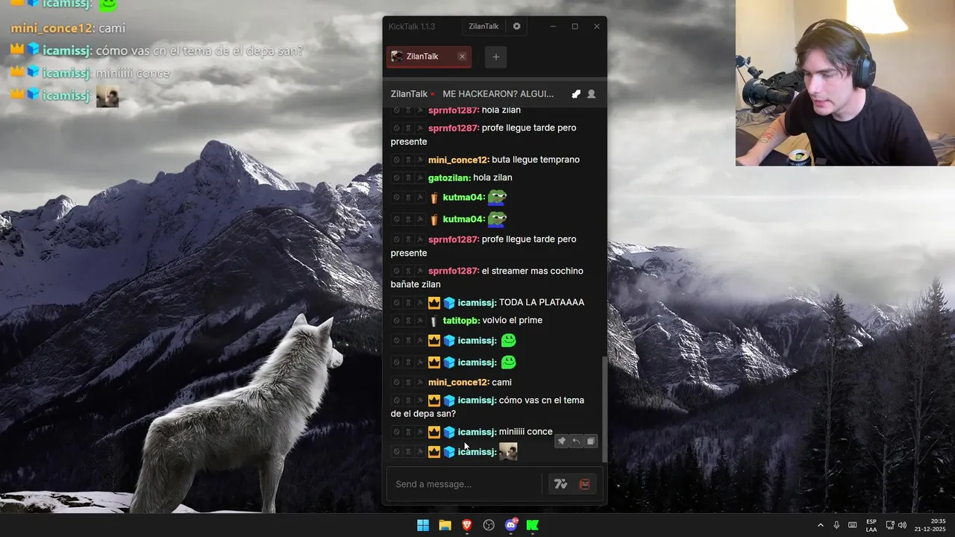Click 'KickTalk 1.1.3' title text
Image resolution: width=955 pixels, height=537 pixels.
point(412,26)
